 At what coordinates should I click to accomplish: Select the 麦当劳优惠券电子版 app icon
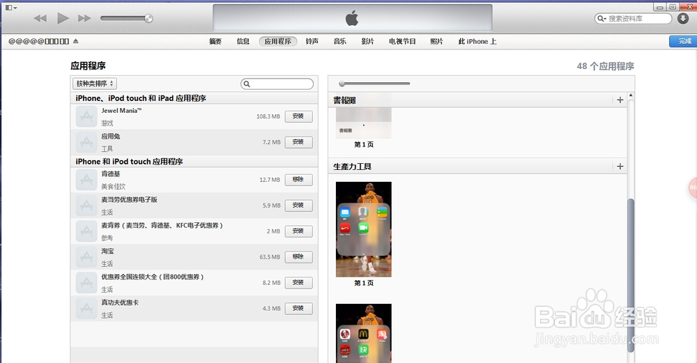86,206
